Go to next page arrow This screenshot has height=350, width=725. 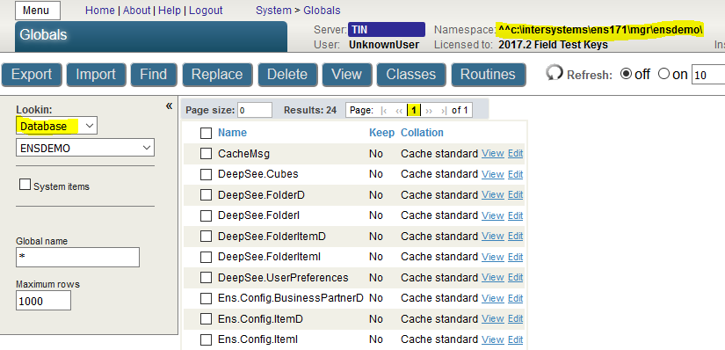pyautogui.click(x=429, y=111)
